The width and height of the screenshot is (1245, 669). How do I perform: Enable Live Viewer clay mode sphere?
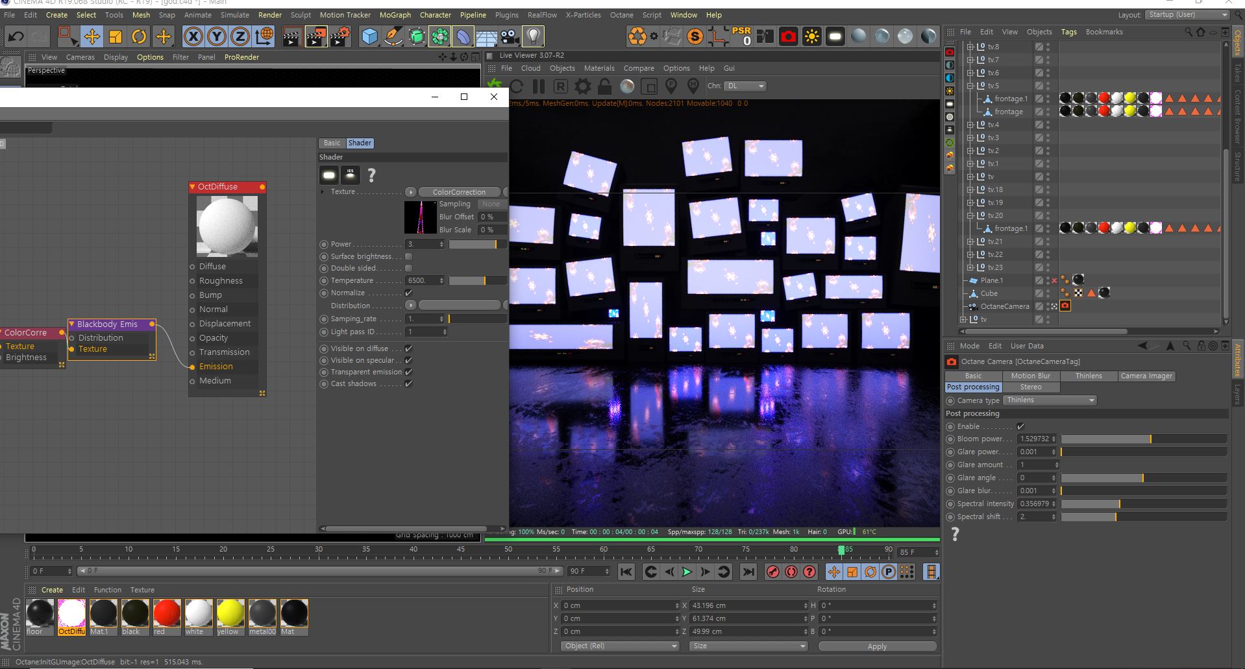click(626, 86)
